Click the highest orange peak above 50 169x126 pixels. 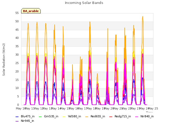tap(143, 17)
